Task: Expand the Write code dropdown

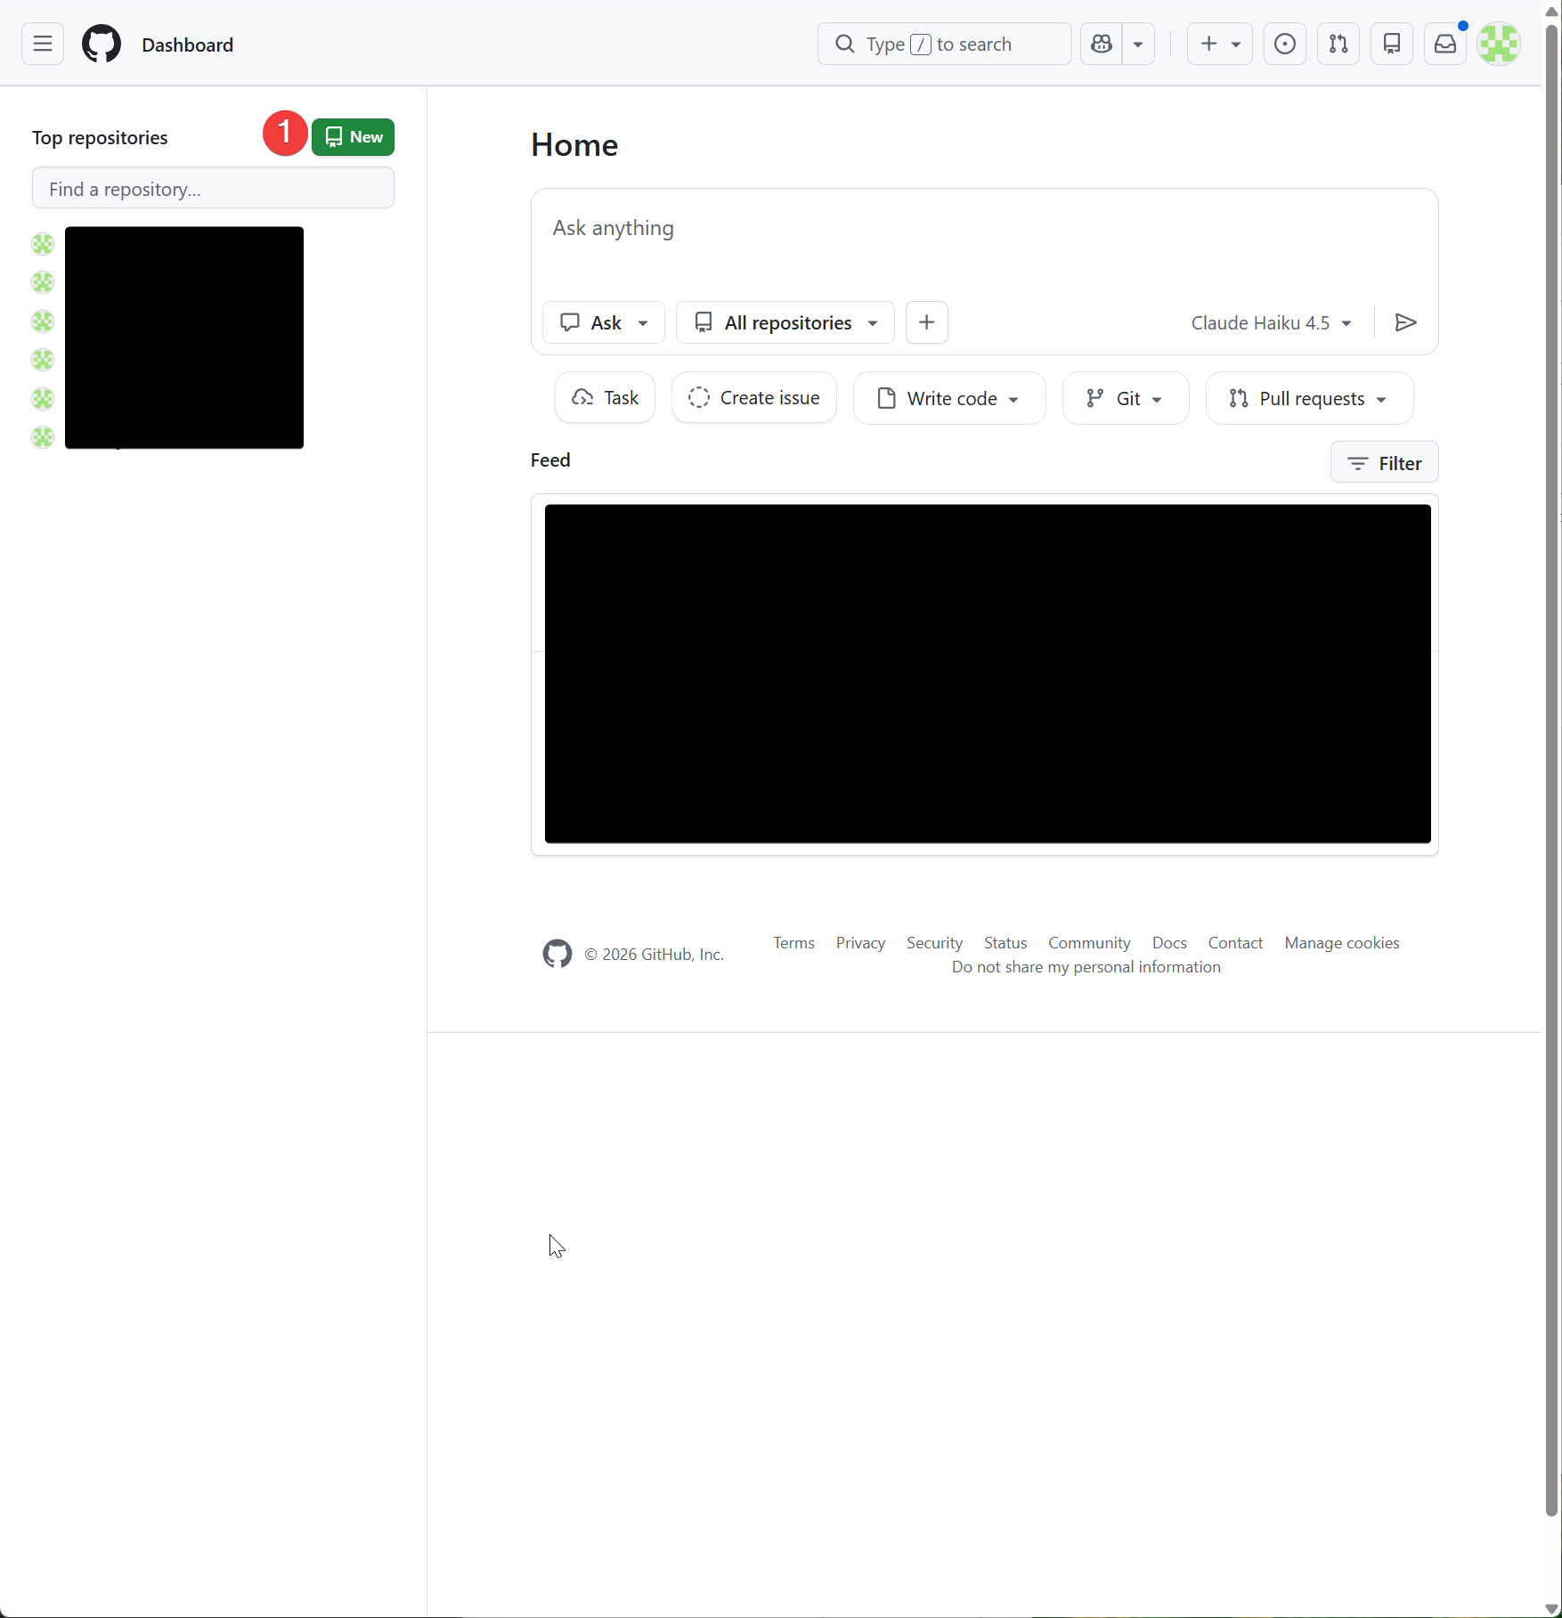Action: 948,398
